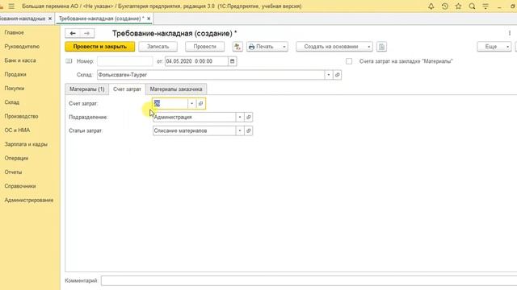The image size is (517, 290).
Task: Focus Подразделение field Администрация
Action: (195, 117)
